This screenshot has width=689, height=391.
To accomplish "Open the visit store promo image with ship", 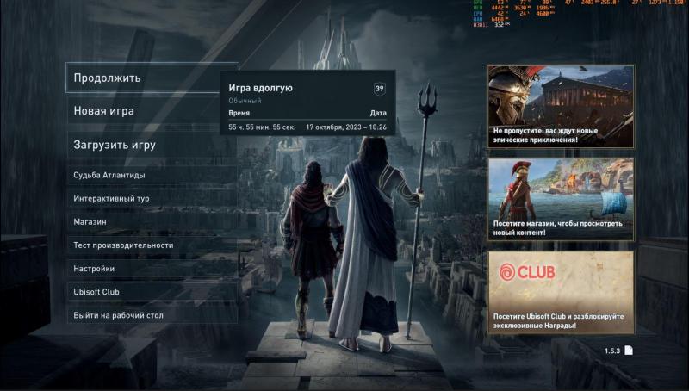I will point(561,189).
